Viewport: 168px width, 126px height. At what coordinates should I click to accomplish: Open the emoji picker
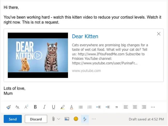tap(76, 119)
